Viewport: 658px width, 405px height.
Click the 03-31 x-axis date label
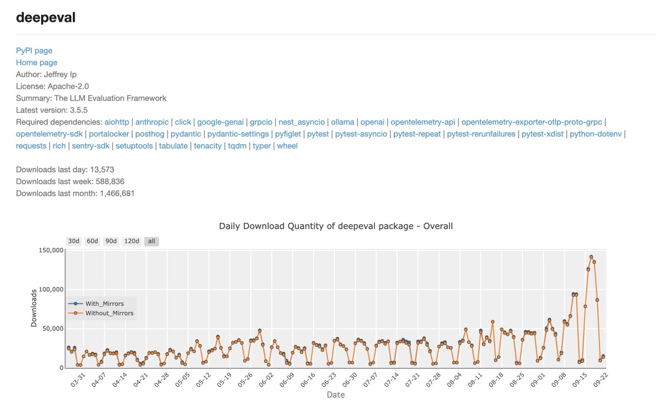(78, 380)
